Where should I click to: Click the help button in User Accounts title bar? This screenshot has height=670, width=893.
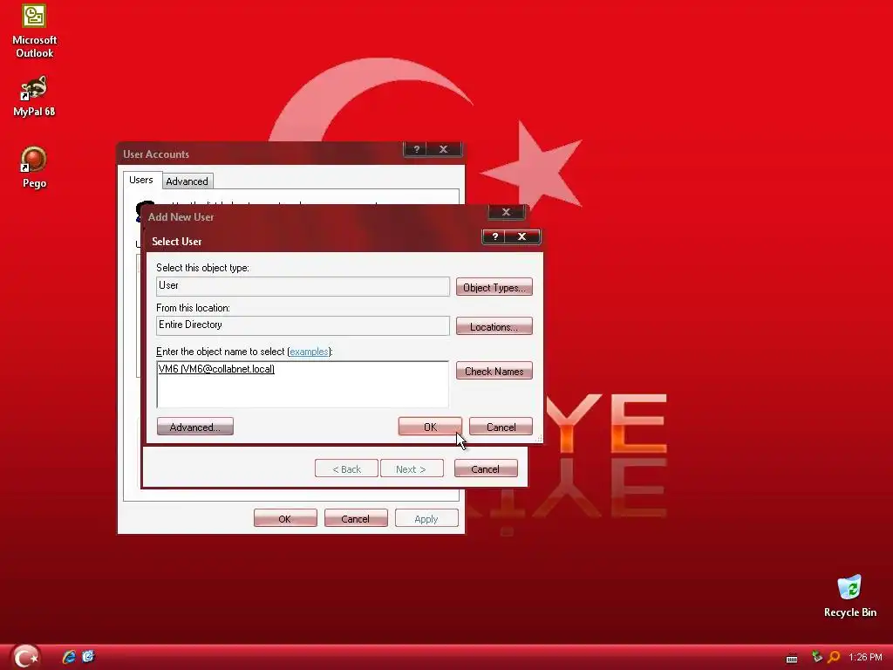pos(416,149)
